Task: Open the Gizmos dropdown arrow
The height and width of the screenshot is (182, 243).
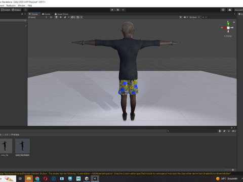Action: (x=199, y=17)
